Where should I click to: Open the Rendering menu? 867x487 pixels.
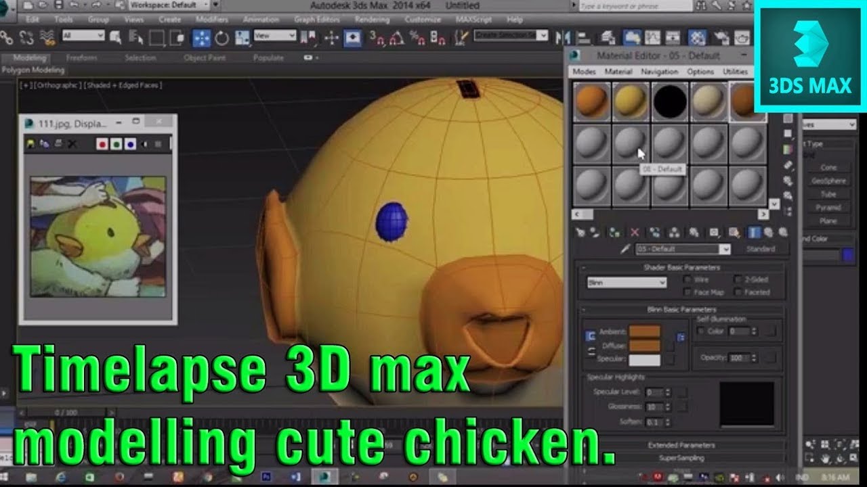(372, 20)
